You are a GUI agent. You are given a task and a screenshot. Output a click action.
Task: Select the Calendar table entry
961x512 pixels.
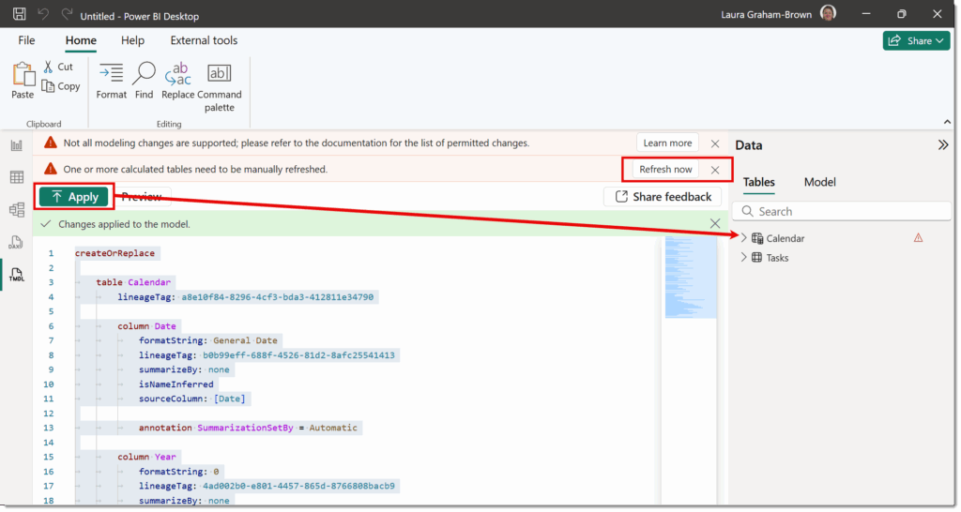tap(786, 238)
